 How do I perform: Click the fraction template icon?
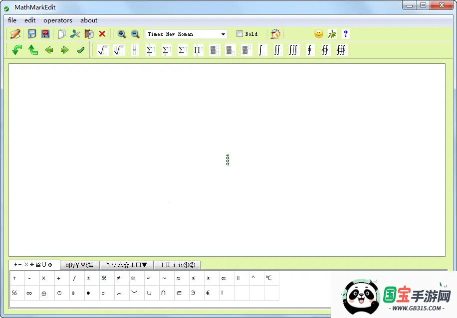(x=134, y=50)
